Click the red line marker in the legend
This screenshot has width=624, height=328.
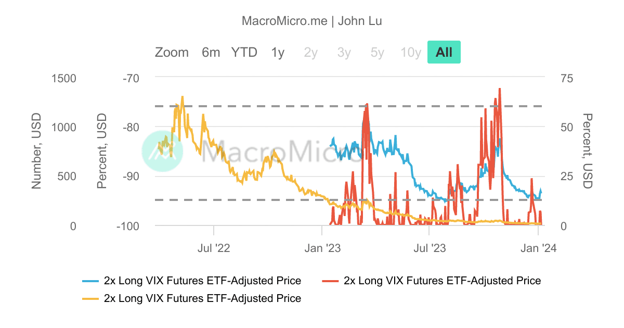[x=330, y=280]
